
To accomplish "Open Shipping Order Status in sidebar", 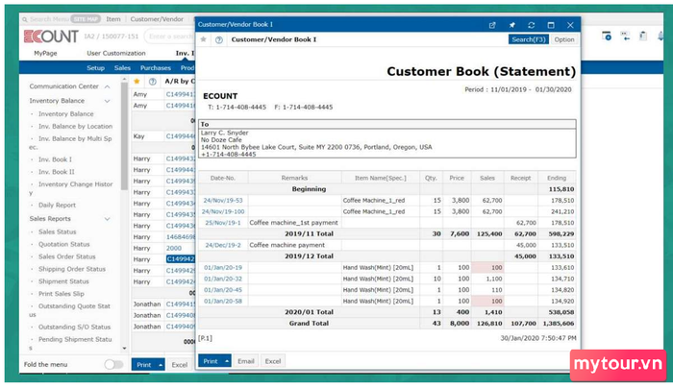I will point(72,269).
